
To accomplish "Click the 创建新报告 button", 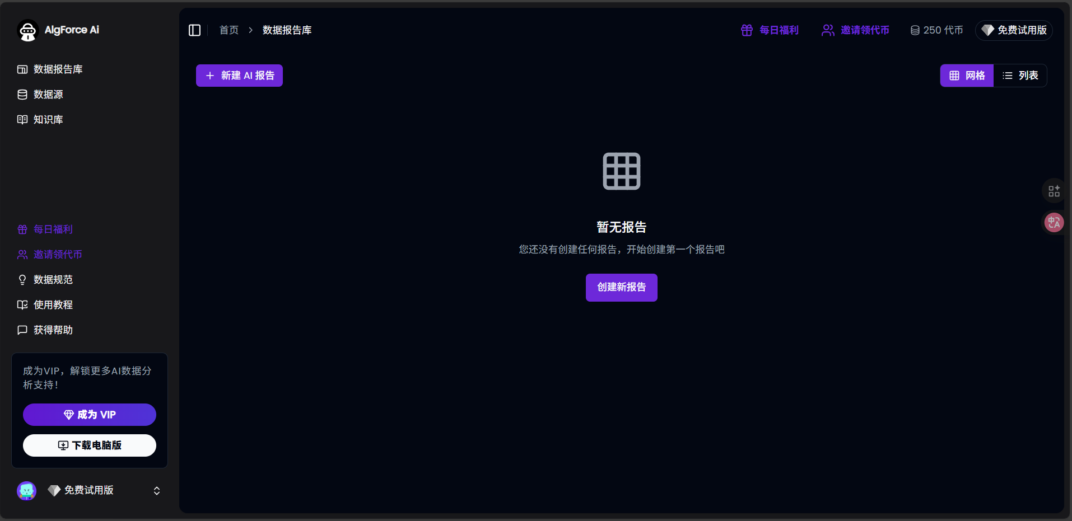I will click(x=622, y=288).
